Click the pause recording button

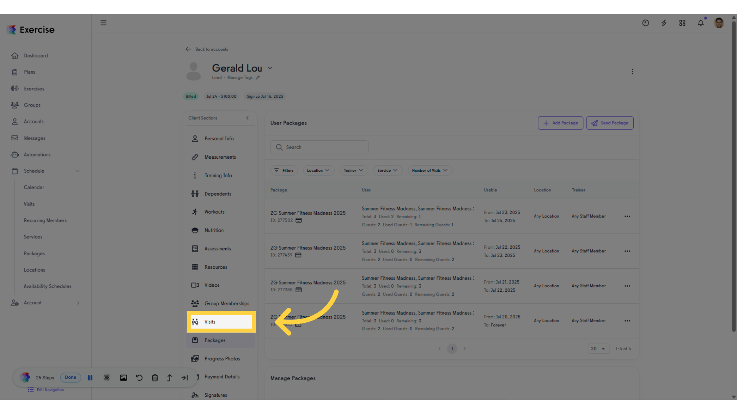(90, 378)
